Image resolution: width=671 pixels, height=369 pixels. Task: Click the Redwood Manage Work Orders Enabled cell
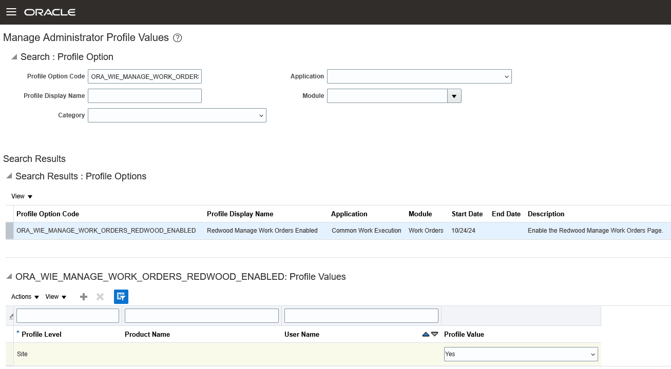point(262,231)
